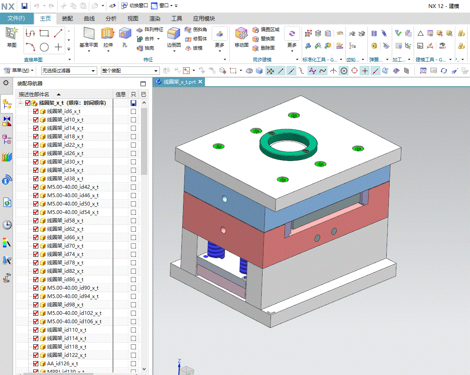Uncheck the AA_id126_x_t component checkbox
The image size is (470, 375).
point(36,364)
